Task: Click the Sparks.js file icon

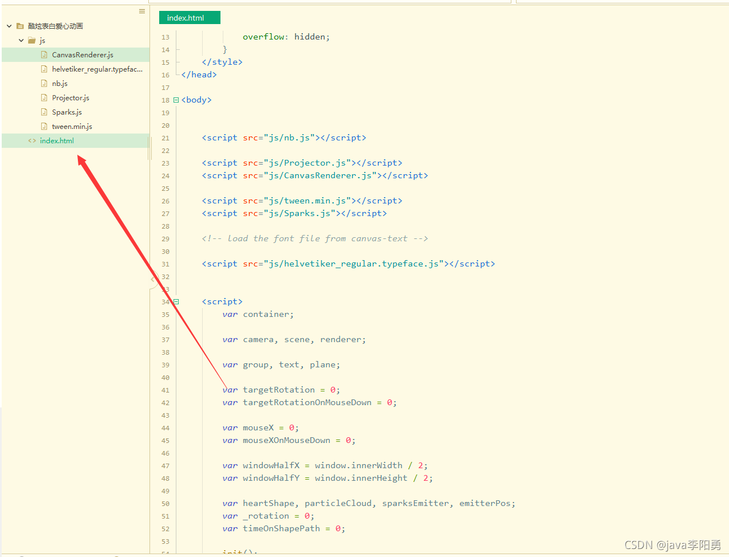Action: pos(44,112)
